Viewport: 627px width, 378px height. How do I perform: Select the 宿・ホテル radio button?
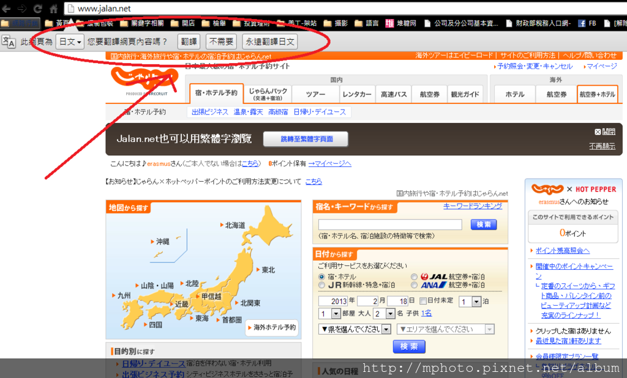(x=321, y=276)
